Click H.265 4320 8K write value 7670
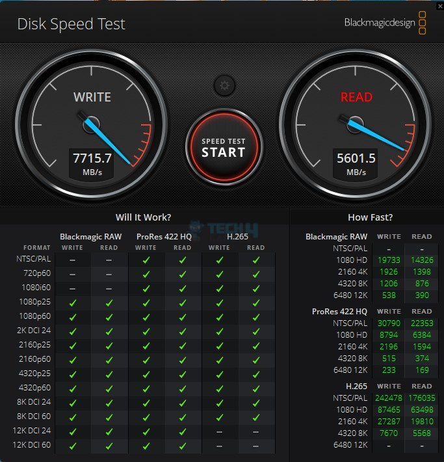 point(389,433)
